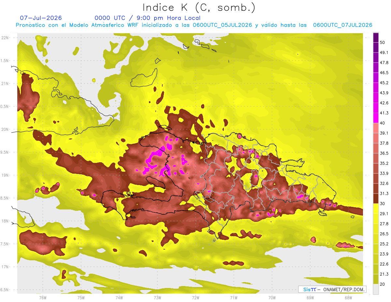Click the longitude label '76W'
The image size is (391, 302).
[x=43, y=298]
